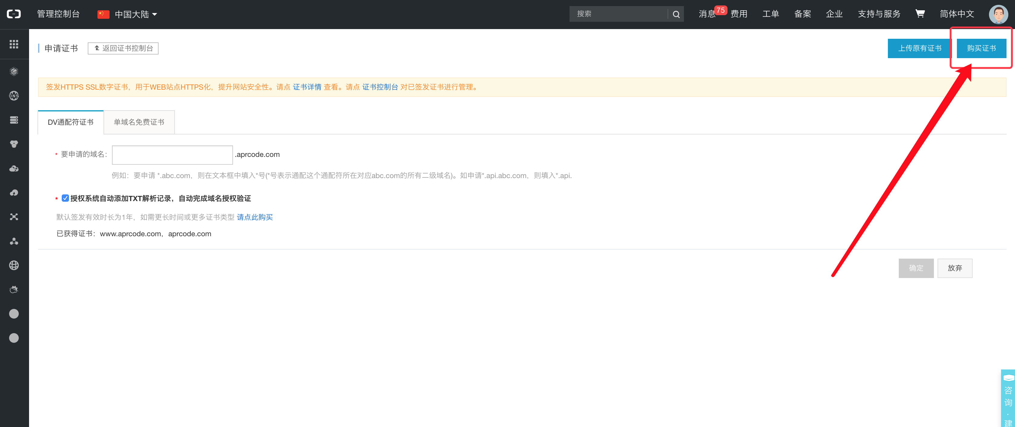
Task: Open the user avatar profile
Action: 998,14
